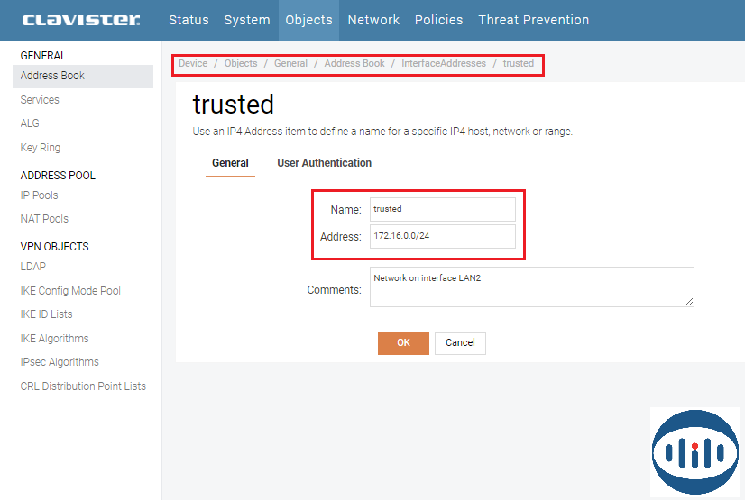The width and height of the screenshot is (745, 500).
Task: Select the General tab
Action: tap(230, 163)
